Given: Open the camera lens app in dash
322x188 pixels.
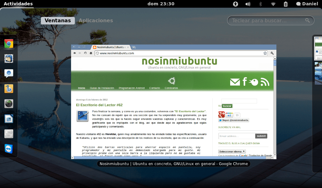Looking at the screenshot, I should pos(9,104).
